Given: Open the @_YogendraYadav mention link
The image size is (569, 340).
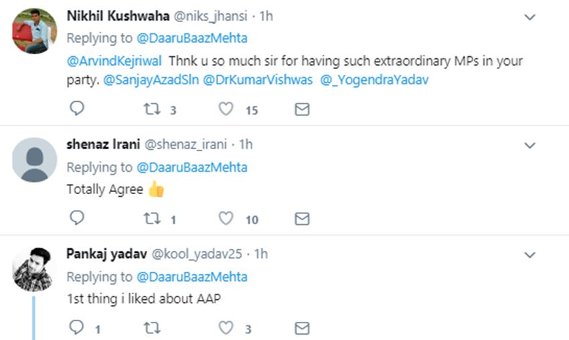Looking at the screenshot, I should coord(375,80).
